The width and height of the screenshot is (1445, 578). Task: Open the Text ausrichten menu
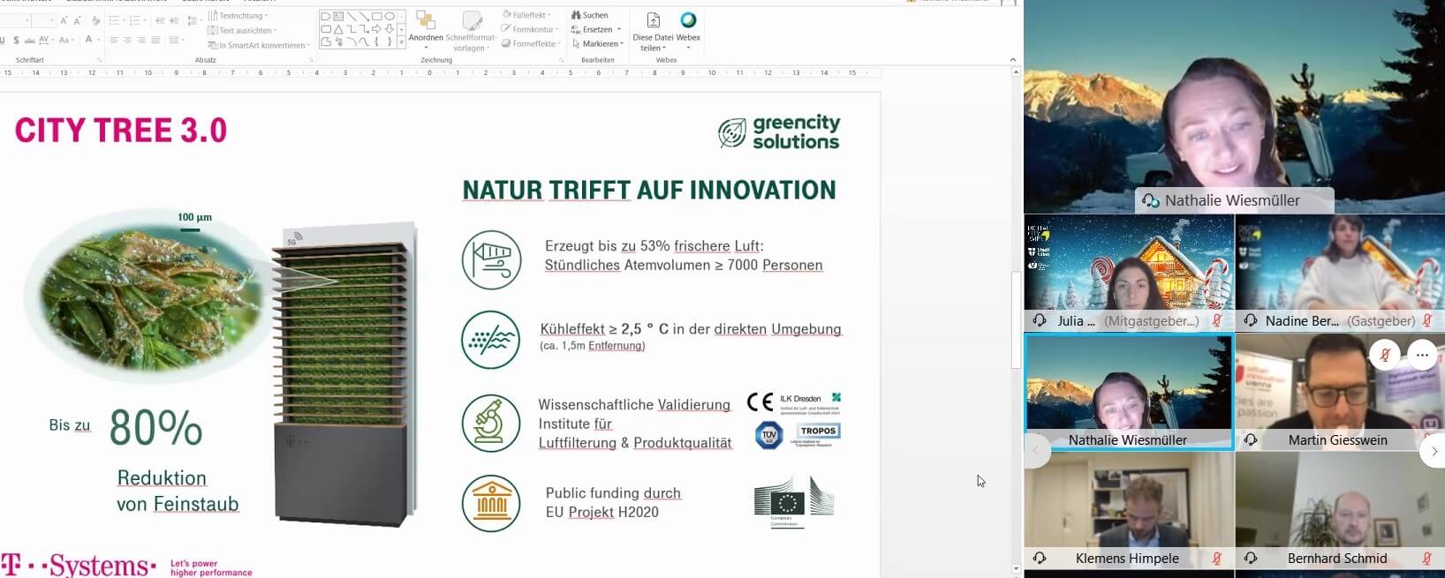pos(242,30)
